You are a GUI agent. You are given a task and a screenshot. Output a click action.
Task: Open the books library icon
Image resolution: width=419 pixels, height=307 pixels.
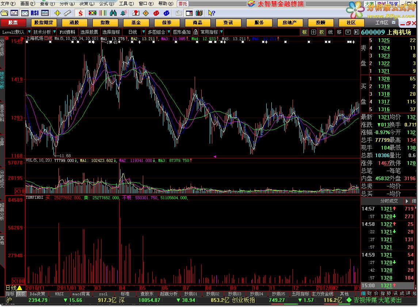coord(199,13)
